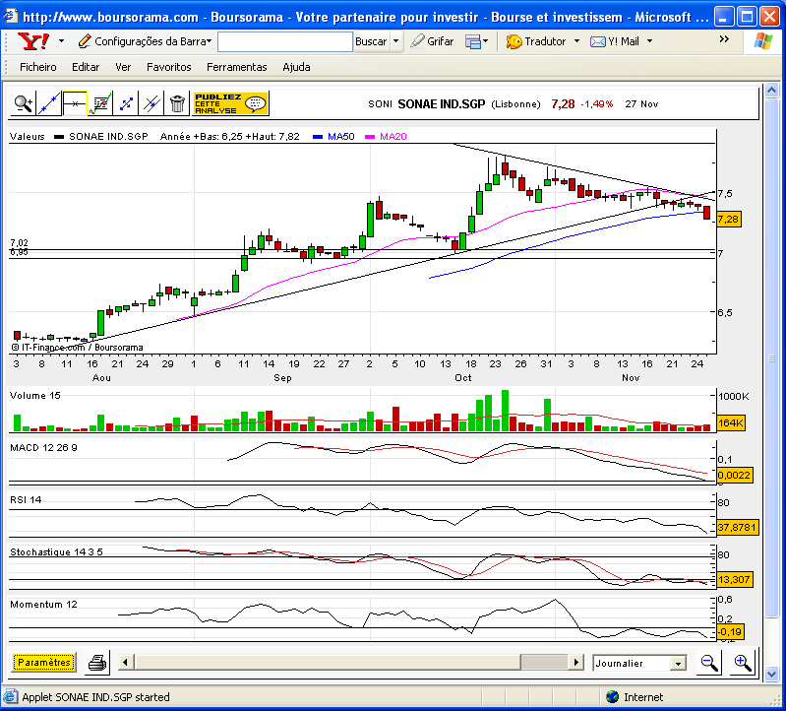
Task: Click the trash can delete icon
Action: [177, 103]
